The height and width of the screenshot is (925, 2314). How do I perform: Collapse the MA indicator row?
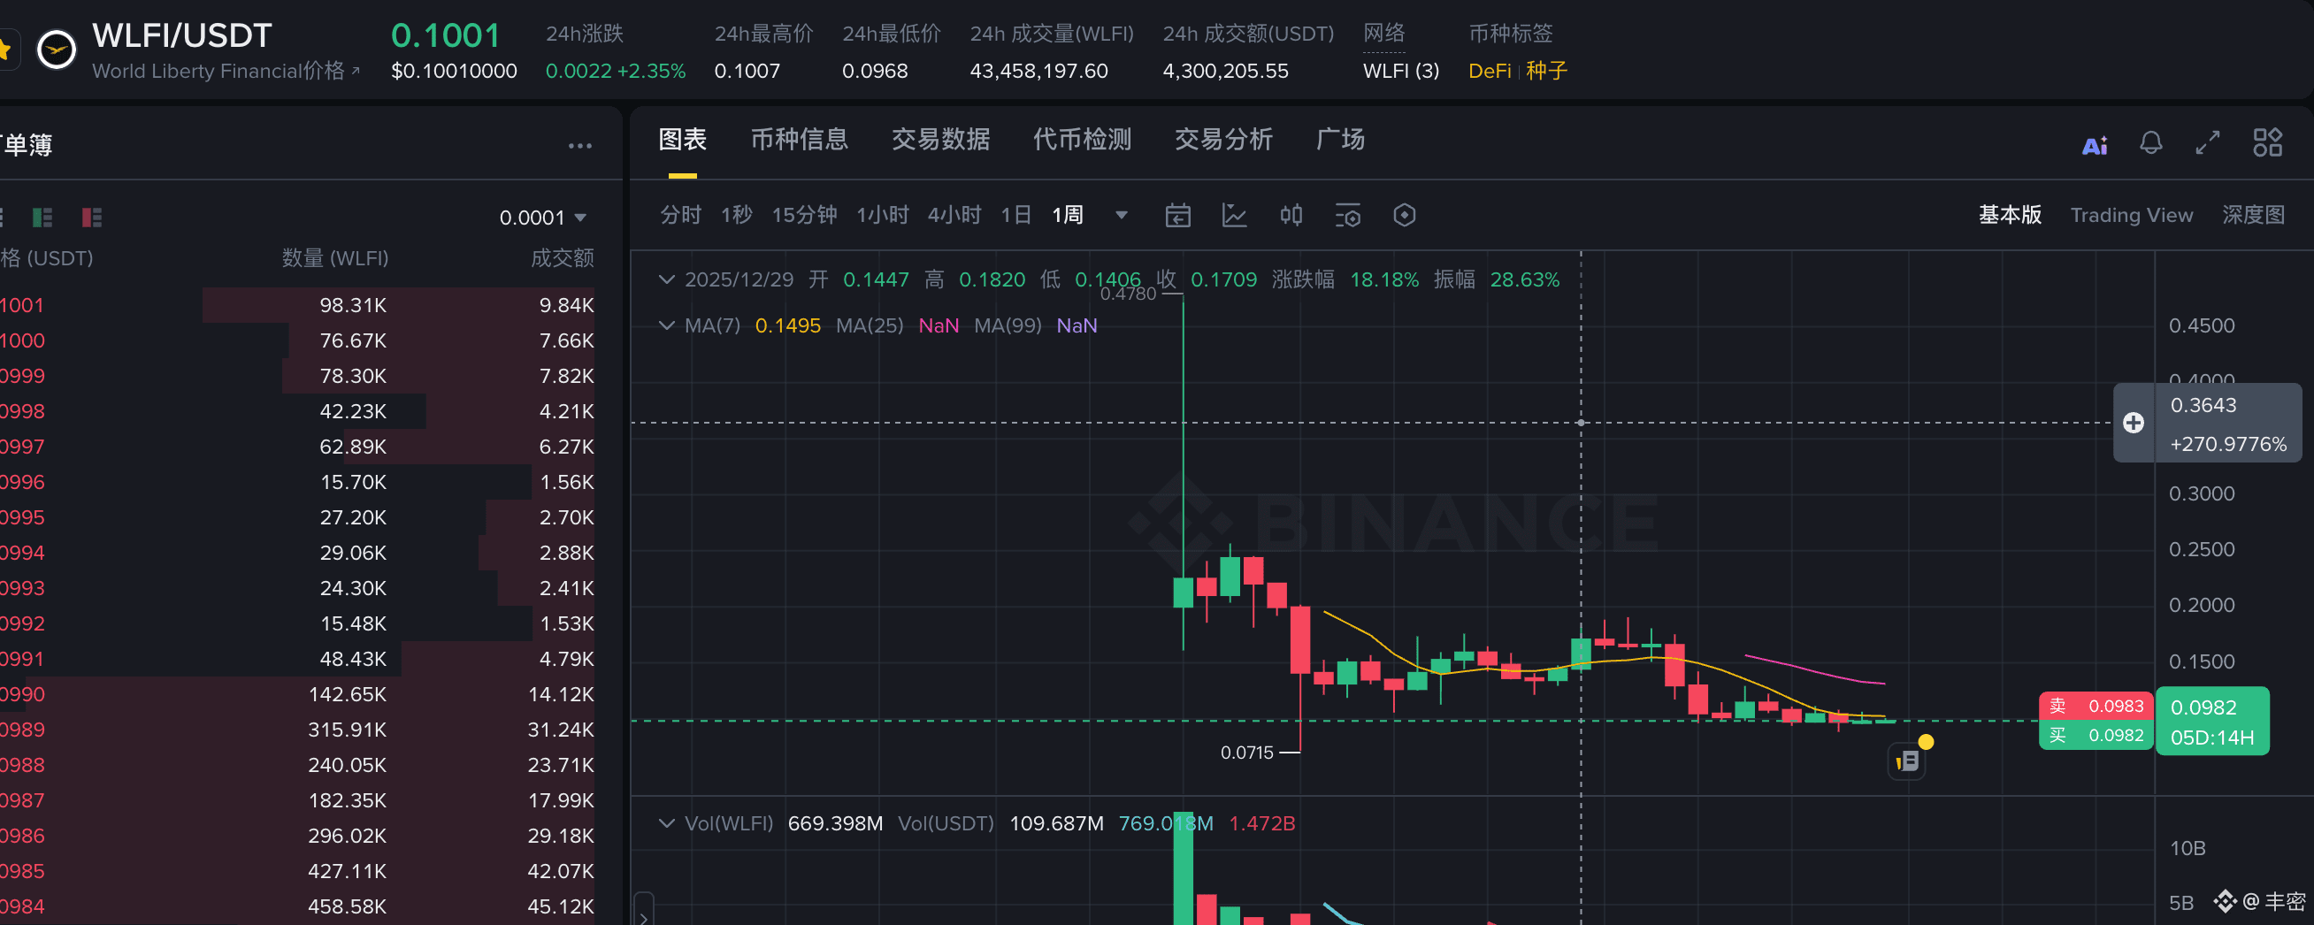pos(667,325)
